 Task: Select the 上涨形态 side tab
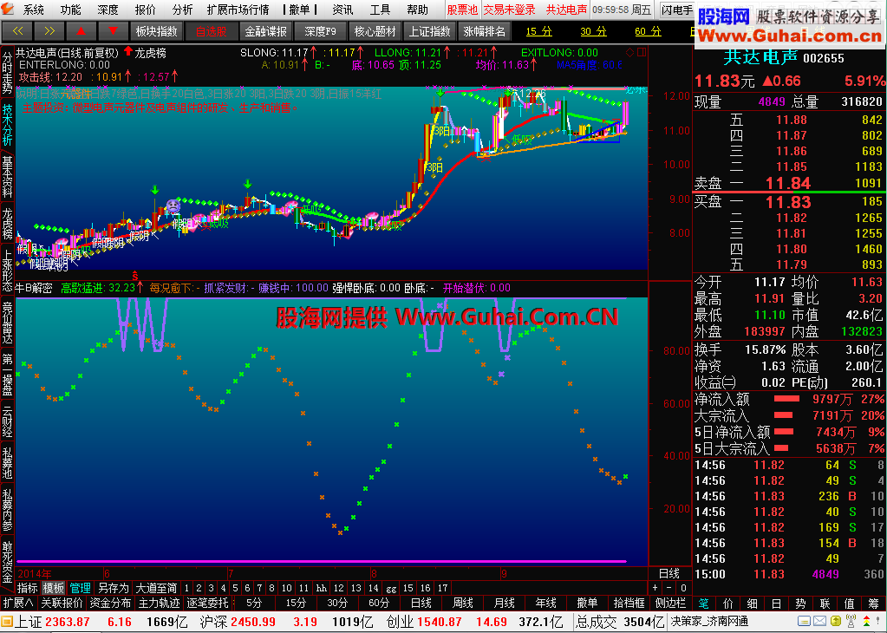tap(7, 270)
